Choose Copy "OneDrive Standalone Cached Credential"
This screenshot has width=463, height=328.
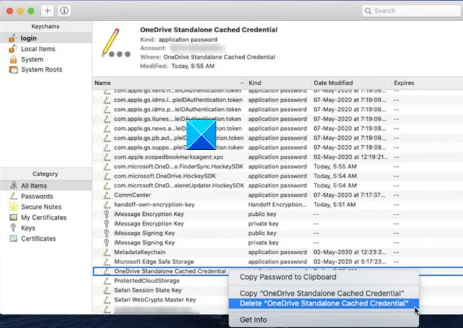coord(323,294)
